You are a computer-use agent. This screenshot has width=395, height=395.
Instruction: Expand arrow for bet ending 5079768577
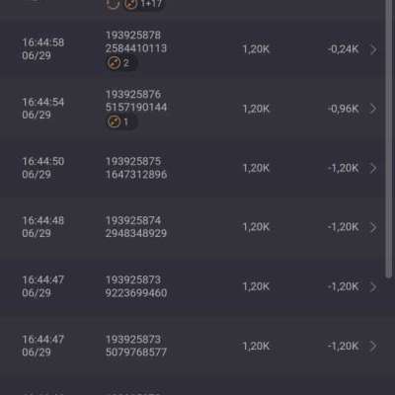373,346
